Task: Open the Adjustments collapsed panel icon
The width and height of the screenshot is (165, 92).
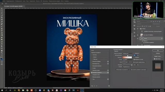Action: tap(135, 26)
